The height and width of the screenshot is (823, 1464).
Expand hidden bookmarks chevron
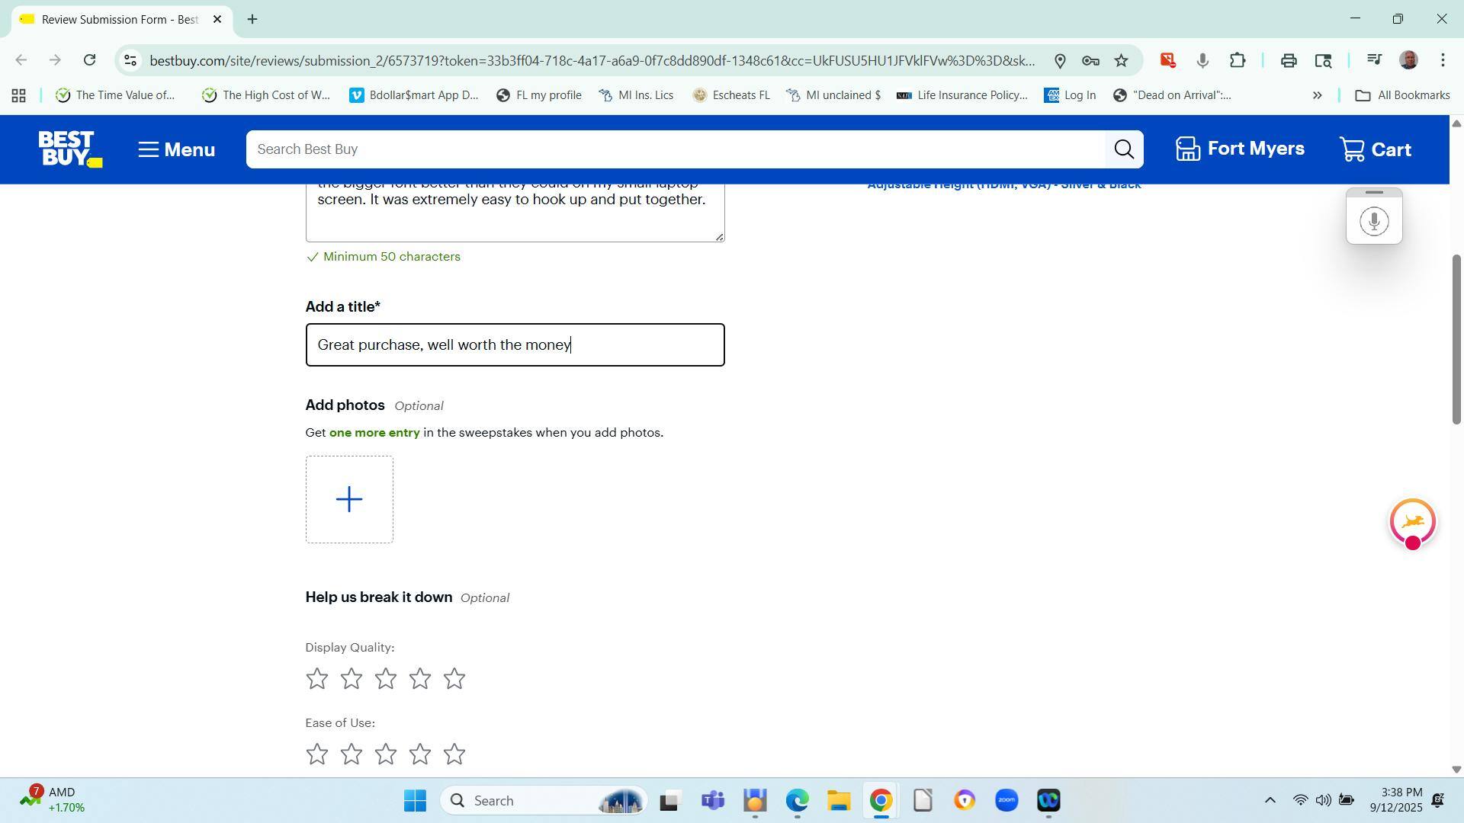1317,96
